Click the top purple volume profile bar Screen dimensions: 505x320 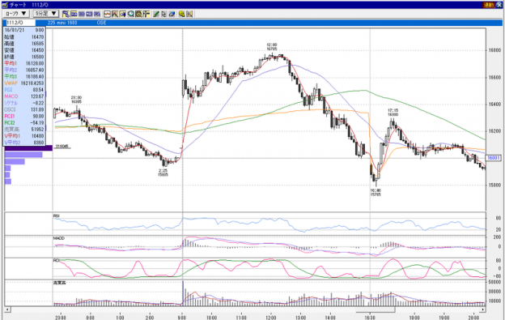(x=28, y=148)
